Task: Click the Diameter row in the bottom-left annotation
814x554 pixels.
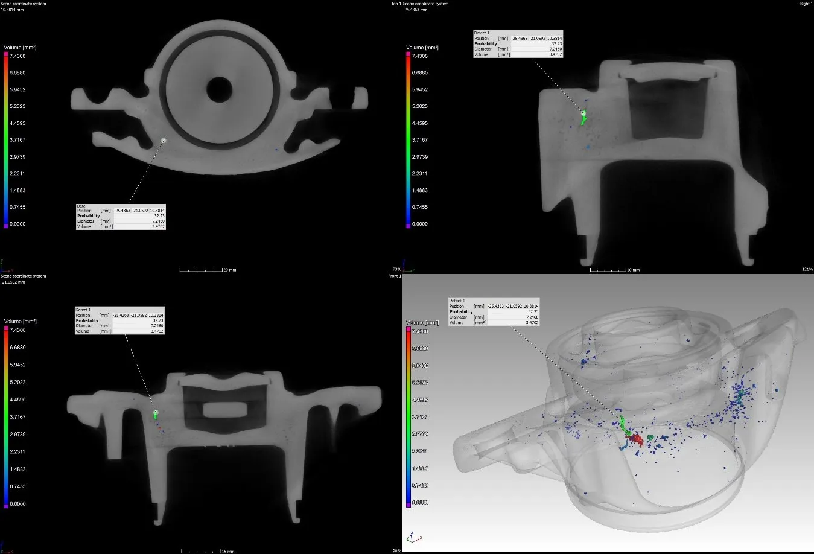Action: pos(119,326)
